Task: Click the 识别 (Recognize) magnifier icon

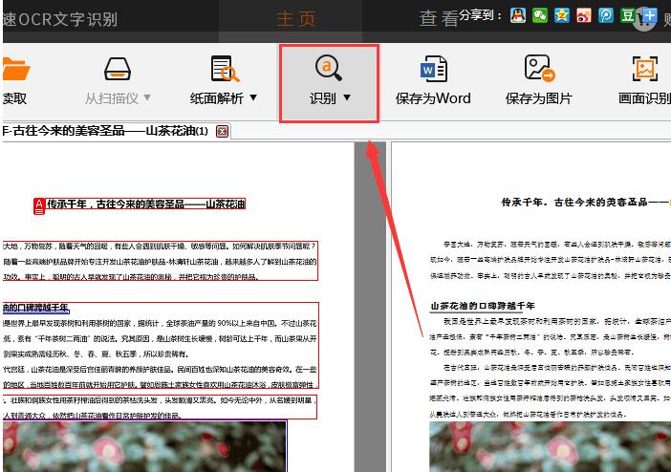Action: tap(329, 68)
